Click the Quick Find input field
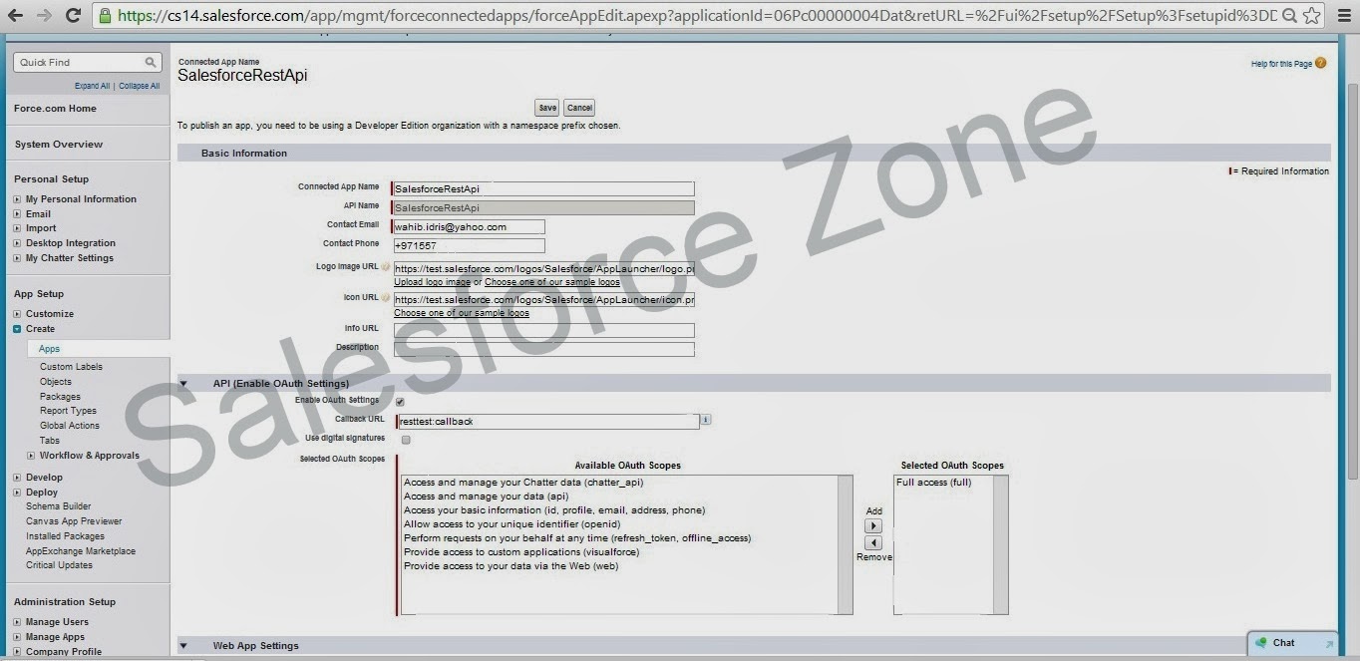The image size is (1360, 661). (79, 62)
